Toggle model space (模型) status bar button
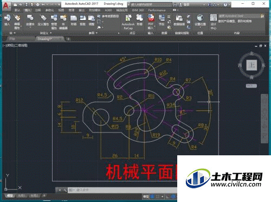271x202 pixels. point(146,197)
